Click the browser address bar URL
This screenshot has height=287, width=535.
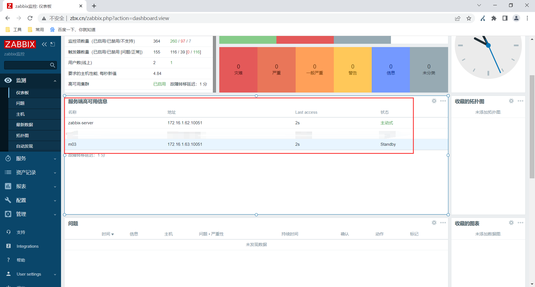tap(120, 18)
